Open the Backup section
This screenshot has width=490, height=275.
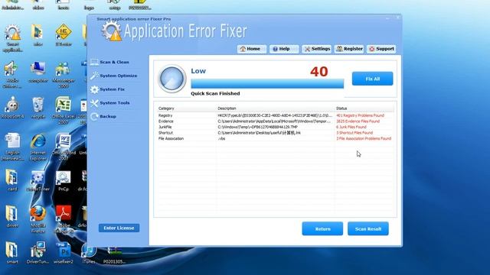click(104, 117)
